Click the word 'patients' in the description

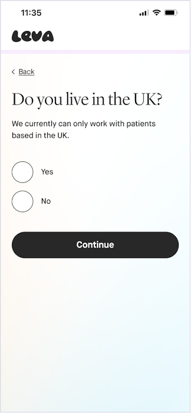click(141, 124)
